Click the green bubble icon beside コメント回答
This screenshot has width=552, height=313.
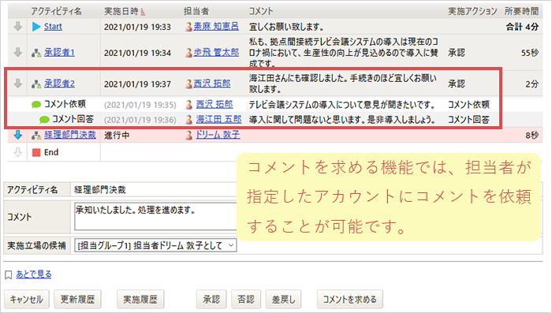click(44, 120)
